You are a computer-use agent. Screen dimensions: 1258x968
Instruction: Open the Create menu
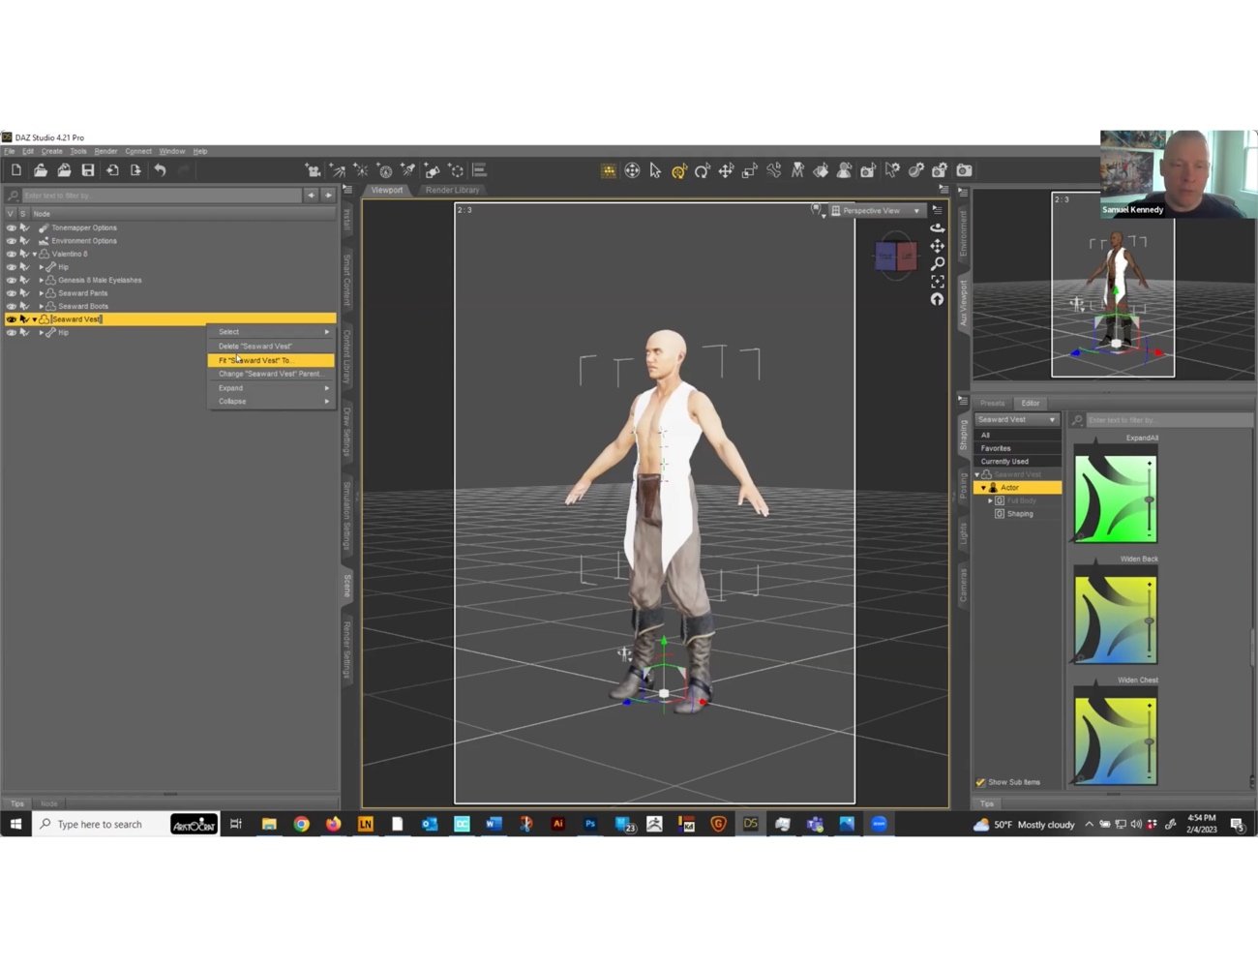[x=51, y=151]
